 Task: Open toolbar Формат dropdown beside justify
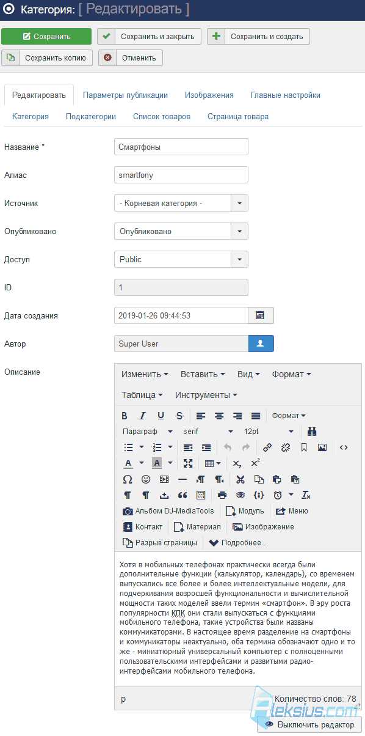[x=289, y=416]
